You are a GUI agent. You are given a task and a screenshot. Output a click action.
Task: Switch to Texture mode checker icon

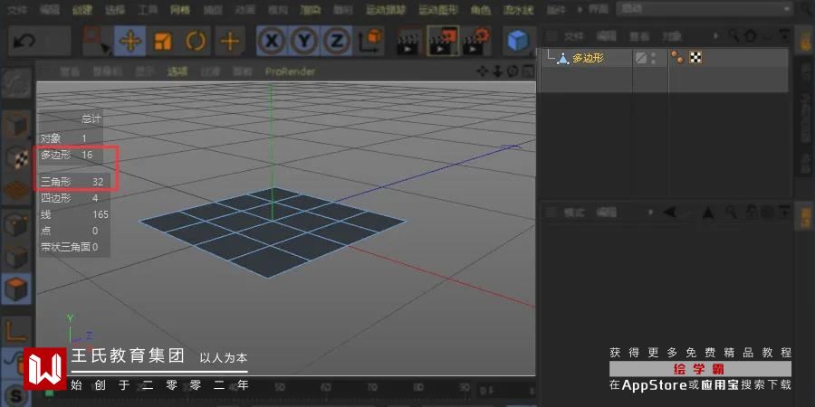coord(16,158)
